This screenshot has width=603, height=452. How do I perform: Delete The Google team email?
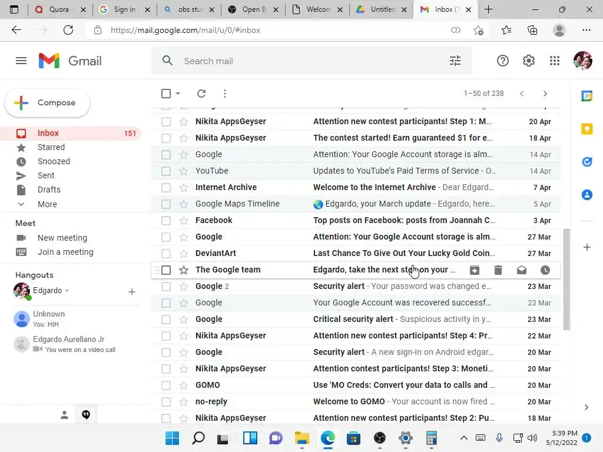coord(498,270)
